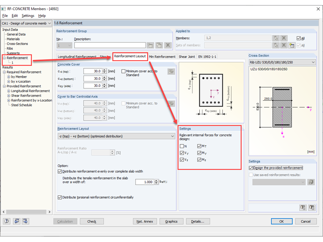Collapse the Required Reinforcement tree node
The height and width of the screenshot is (242, 323).
pyautogui.click(x=4, y=72)
